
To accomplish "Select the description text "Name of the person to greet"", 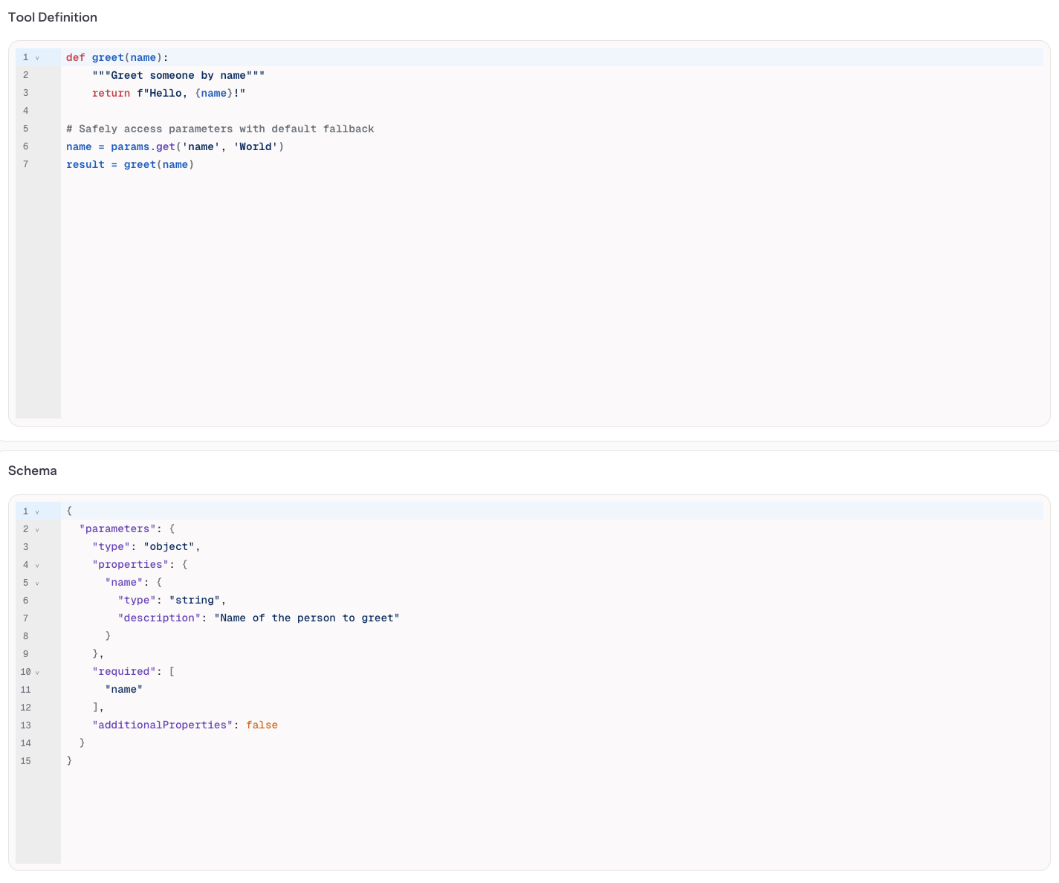I will [306, 618].
